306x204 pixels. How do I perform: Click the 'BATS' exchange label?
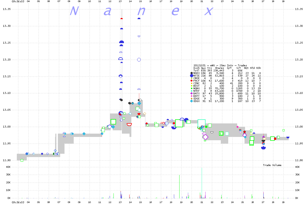tap(197, 93)
